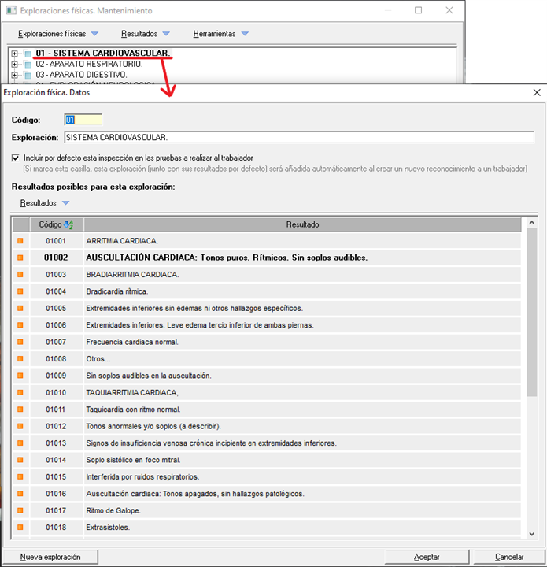Toggle the 'Incluir por defecto esta inspección' checkbox
Screen dimensions: 547x567
pyautogui.click(x=17, y=157)
